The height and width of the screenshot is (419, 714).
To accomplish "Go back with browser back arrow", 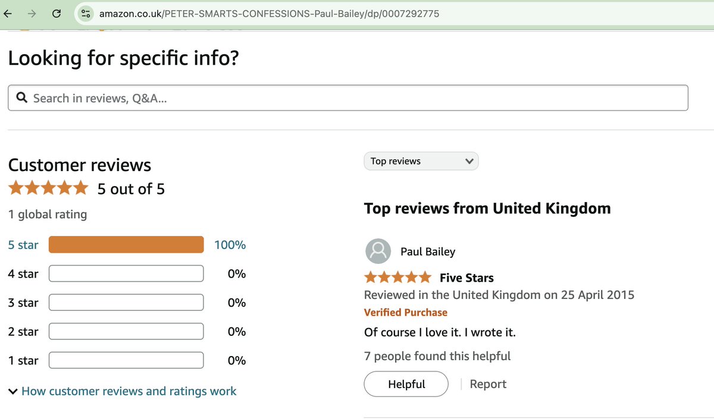I will pyautogui.click(x=7, y=13).
